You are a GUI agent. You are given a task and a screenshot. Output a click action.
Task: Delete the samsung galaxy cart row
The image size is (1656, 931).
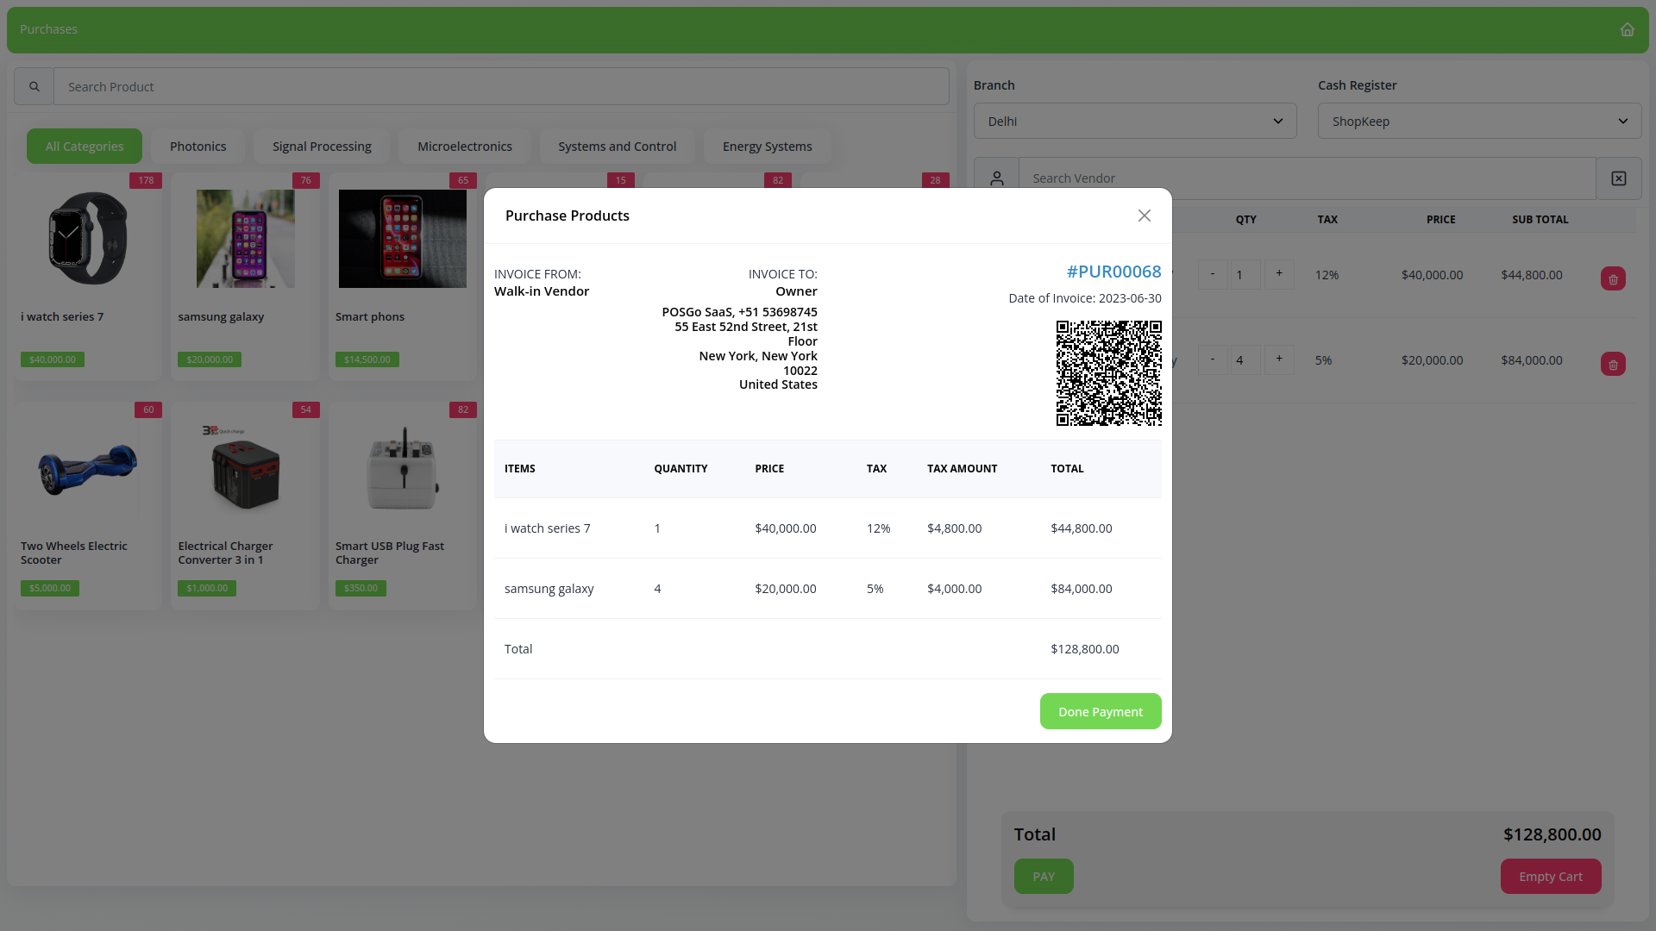tap(1613, 365)
